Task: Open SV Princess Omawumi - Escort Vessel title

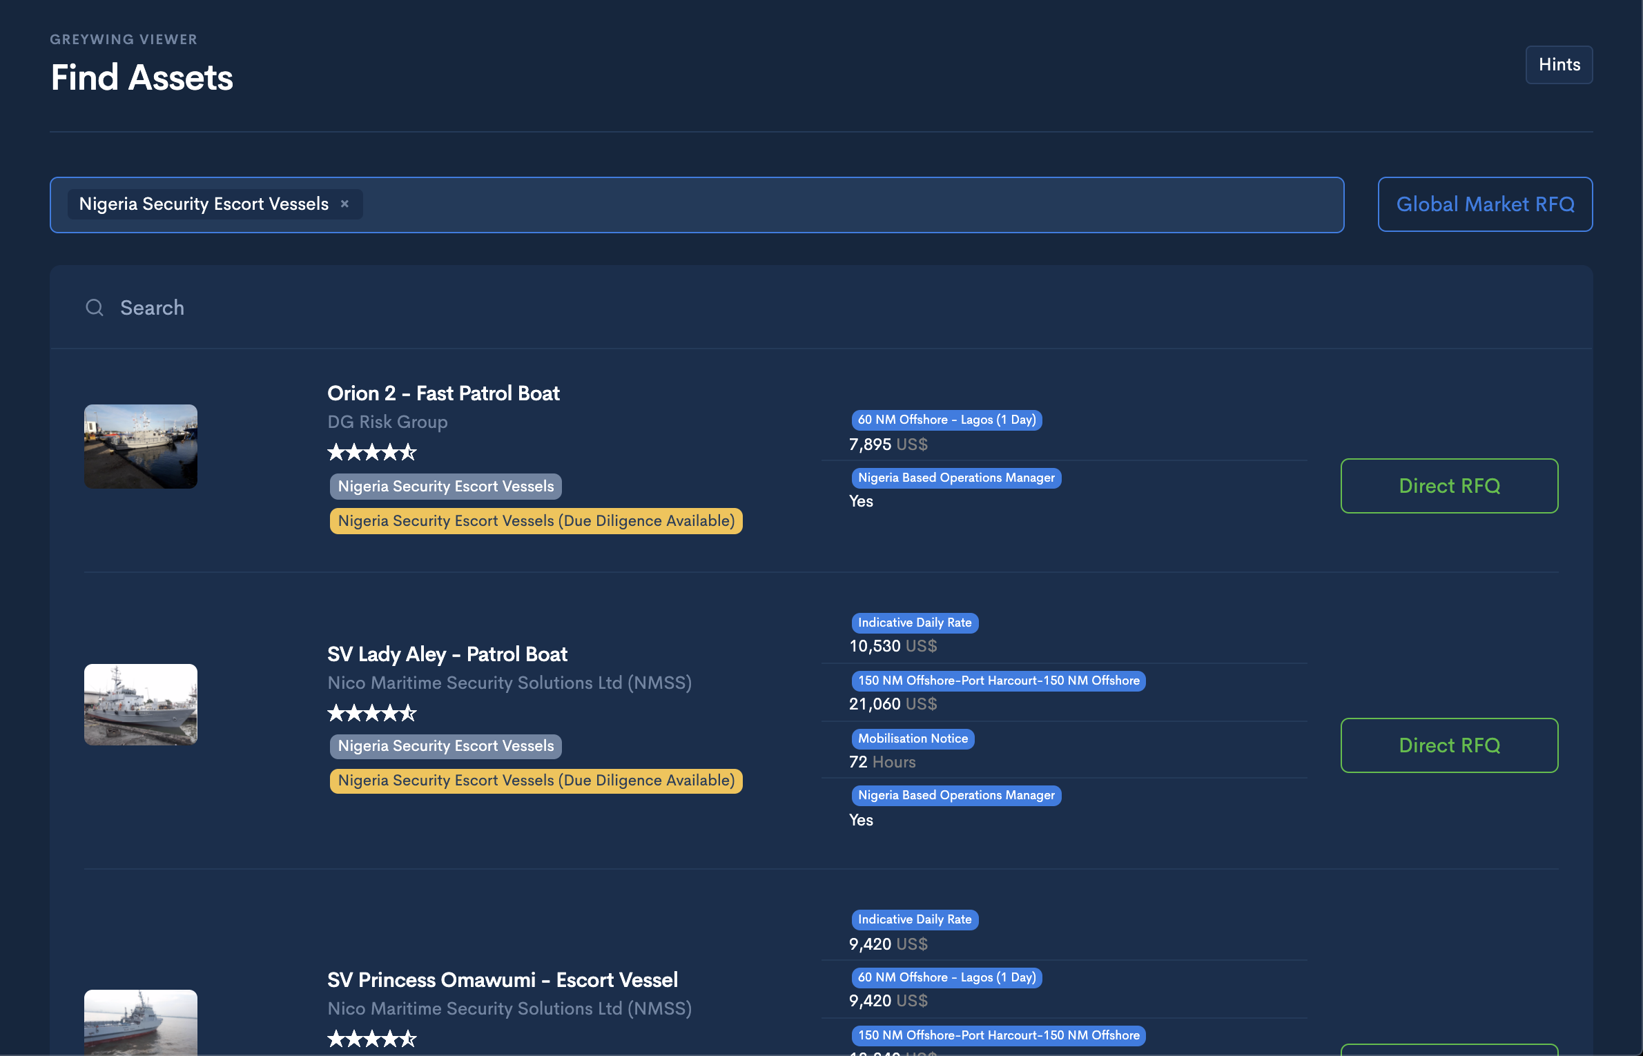Action: [x=503, y=980]
